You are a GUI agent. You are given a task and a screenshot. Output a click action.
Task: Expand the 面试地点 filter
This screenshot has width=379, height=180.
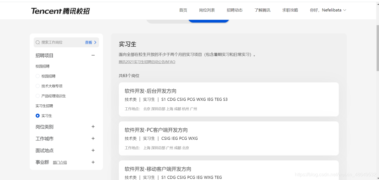pyautogui.click(x=93, y=150)
